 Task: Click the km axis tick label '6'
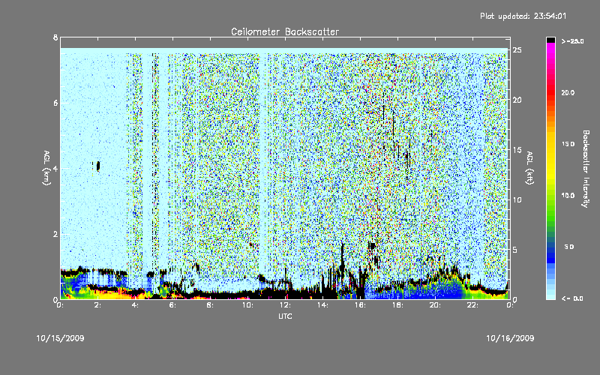[55, 103]
